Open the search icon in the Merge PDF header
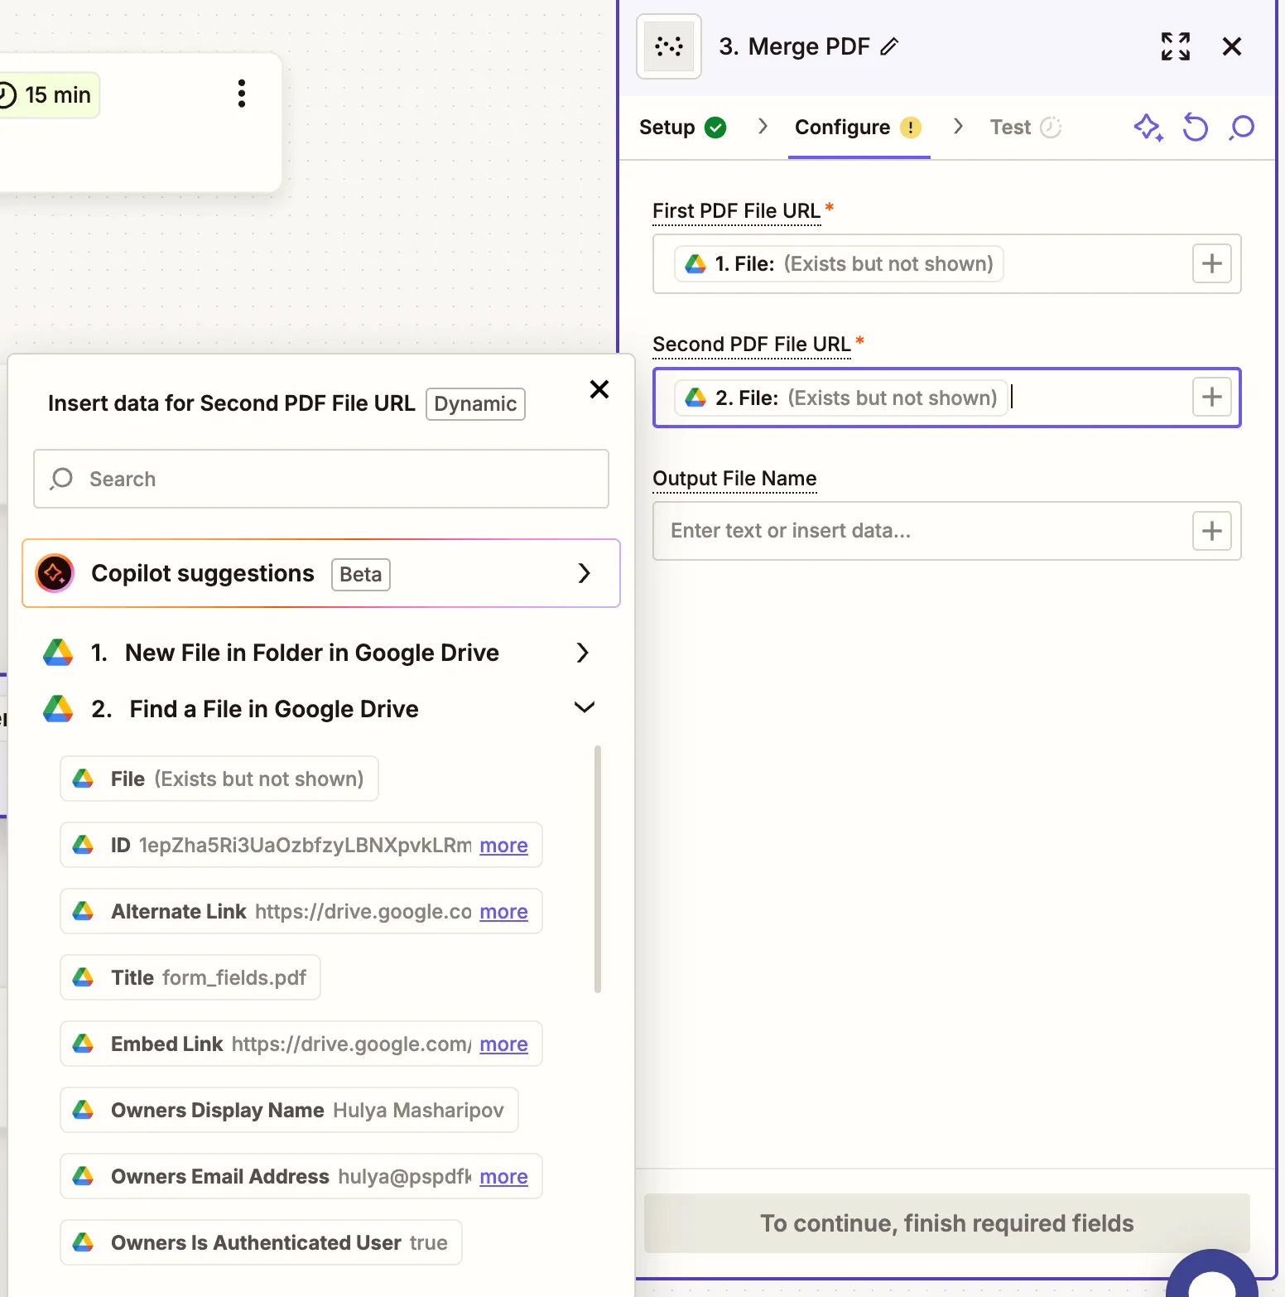 tap(1241, 128)
